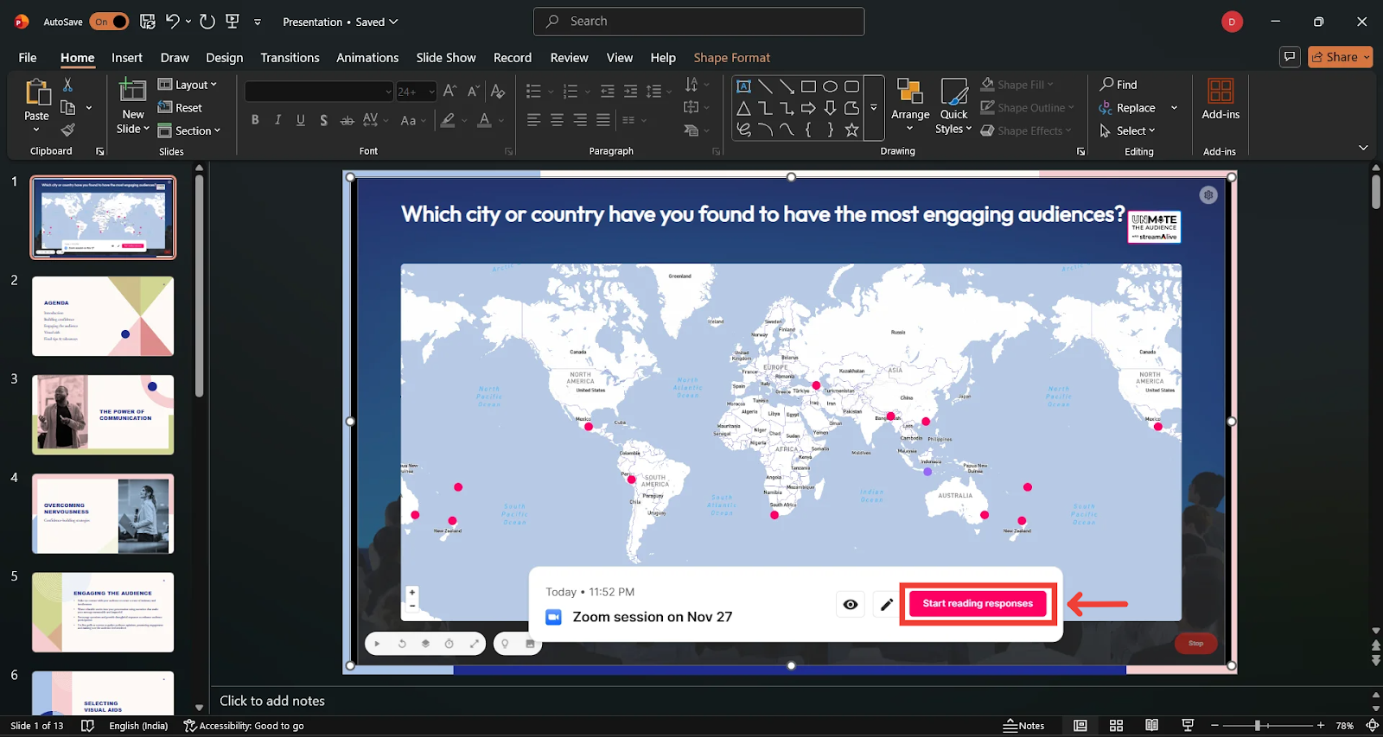1383x737 pixels.
Task: Click Accessibility: Good to go status
Action: tap(244, 726)
